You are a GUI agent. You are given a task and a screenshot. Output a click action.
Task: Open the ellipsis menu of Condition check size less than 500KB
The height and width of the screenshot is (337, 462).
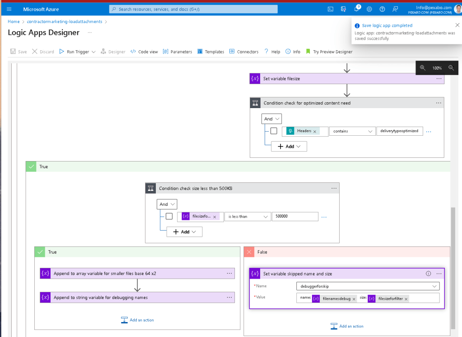pyautogui.click(x=334, y=188)
